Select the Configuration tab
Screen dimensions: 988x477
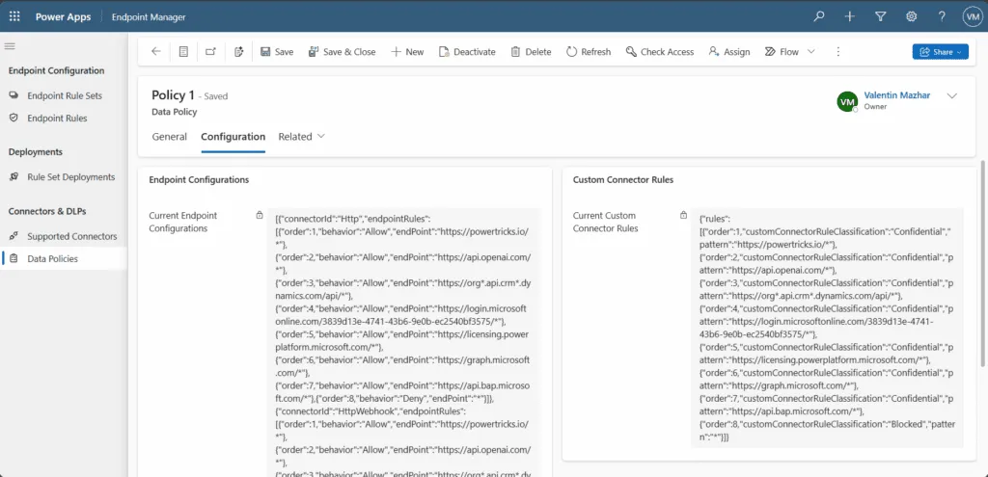pyautogui.click(x=233, y=137)
